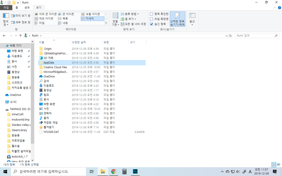The width and height of the screenshot is (282, 176).
Task: Open Explorer help icon
Action: pos(279,8)
